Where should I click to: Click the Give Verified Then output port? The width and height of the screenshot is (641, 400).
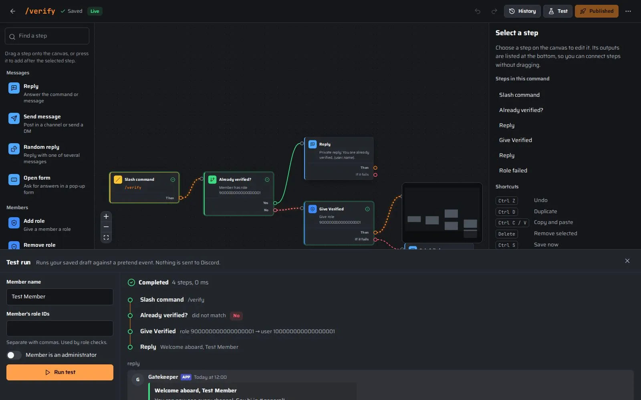375,232
